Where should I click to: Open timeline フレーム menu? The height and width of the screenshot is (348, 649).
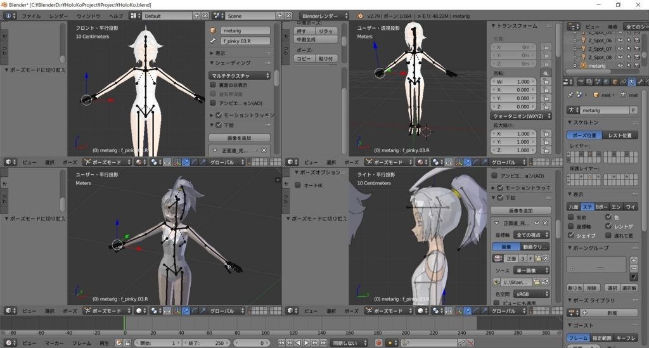click(82, 343)
